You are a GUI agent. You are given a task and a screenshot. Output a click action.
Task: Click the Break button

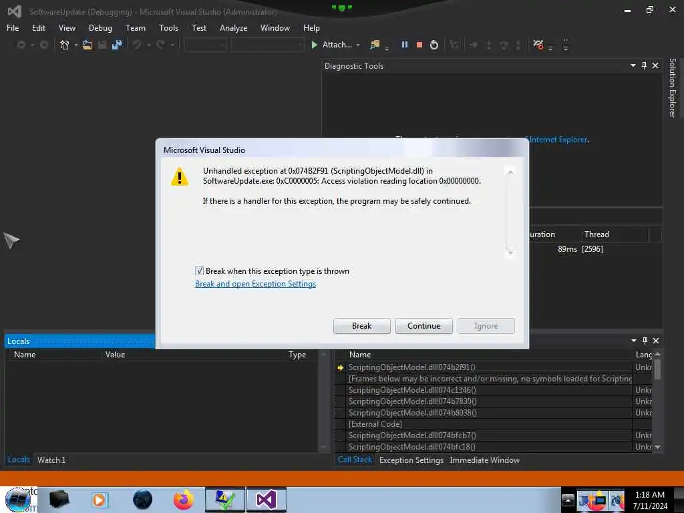pyautogui.click(x=361, y=326)
